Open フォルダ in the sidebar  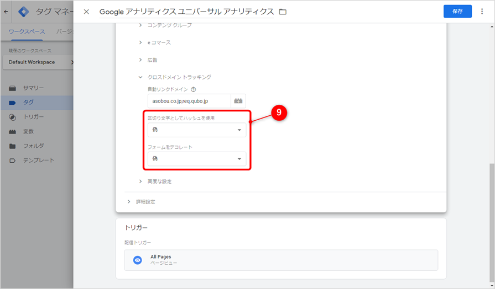click(37, 146)
